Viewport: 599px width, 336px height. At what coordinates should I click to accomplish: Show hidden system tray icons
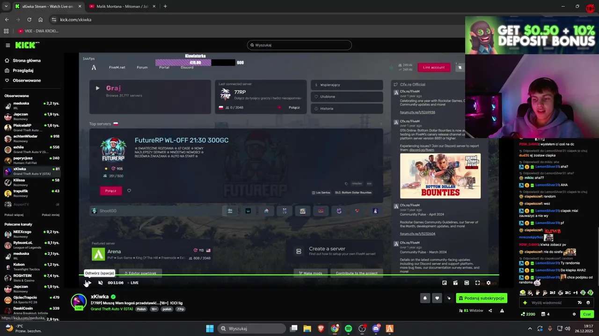click(x=530, y=329)
